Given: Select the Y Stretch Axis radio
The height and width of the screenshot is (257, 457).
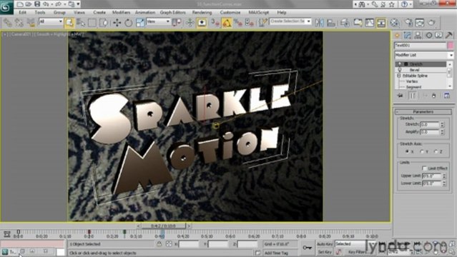Looking at the screenshot, I should (421, 151).
